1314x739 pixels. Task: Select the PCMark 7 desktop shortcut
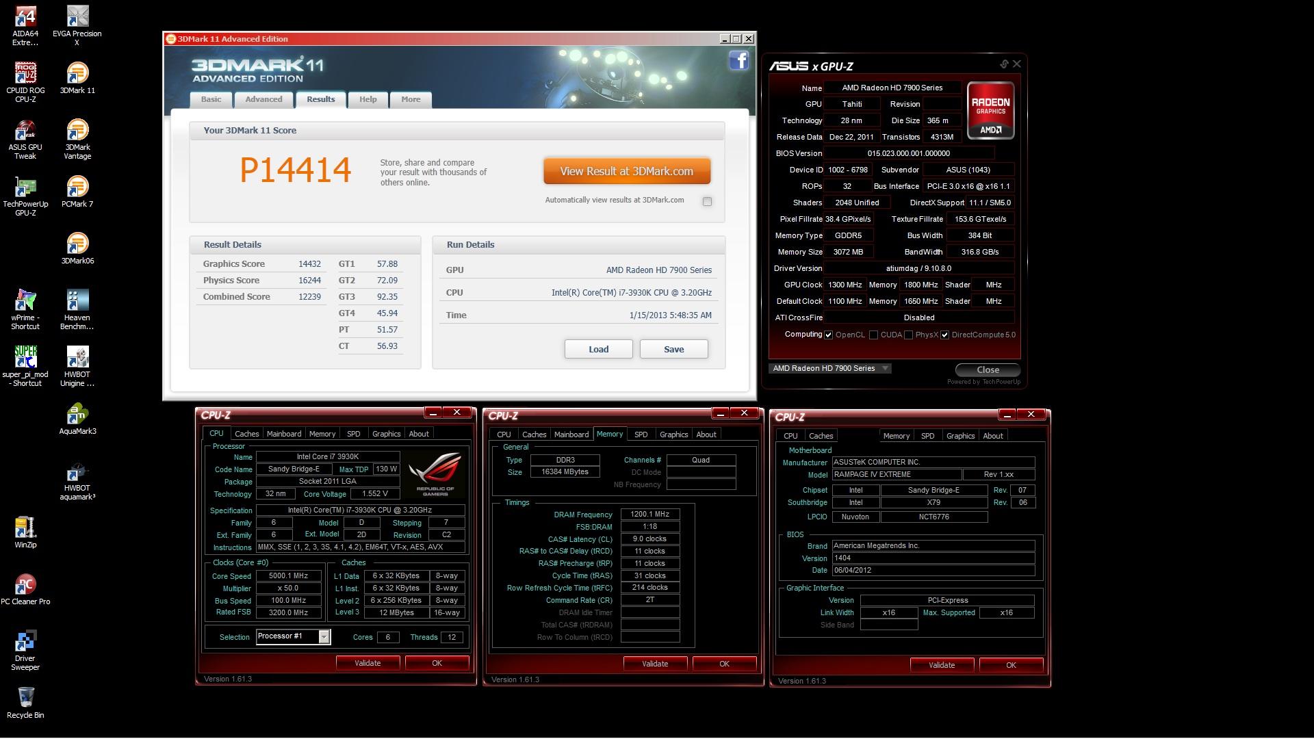pyautogui.click(x=77, y=192)
